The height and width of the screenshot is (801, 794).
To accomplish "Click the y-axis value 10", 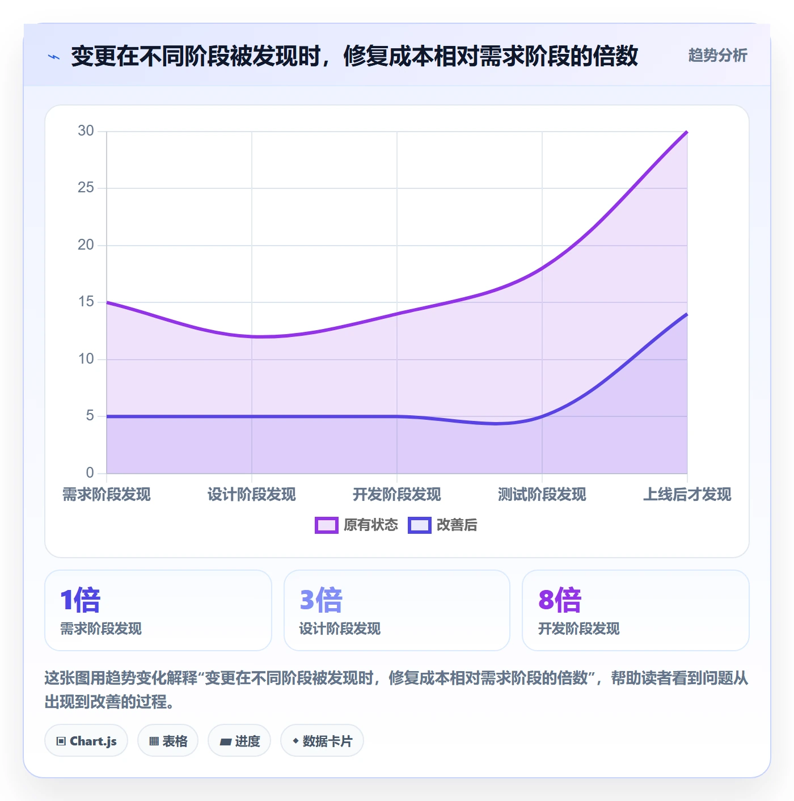I will pyautogui.click(x=86, y=359).
